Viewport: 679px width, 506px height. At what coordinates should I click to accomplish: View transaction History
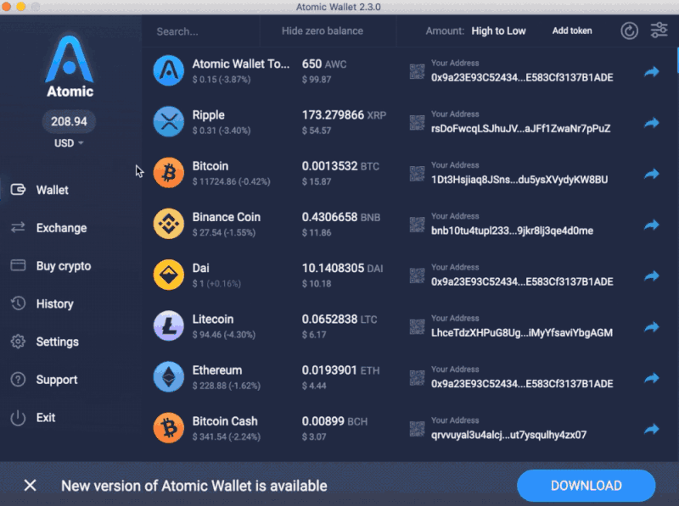coord(42,303)
